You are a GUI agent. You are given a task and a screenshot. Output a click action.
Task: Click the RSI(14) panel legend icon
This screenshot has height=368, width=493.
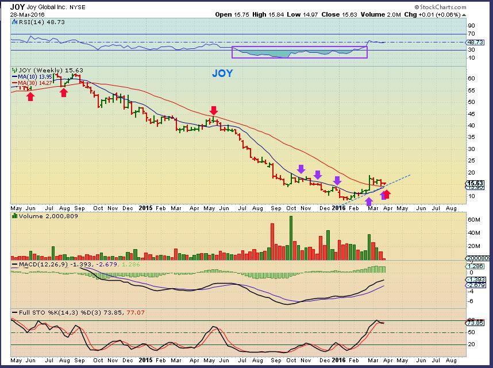pyautogui.click(x=15, y=22)
